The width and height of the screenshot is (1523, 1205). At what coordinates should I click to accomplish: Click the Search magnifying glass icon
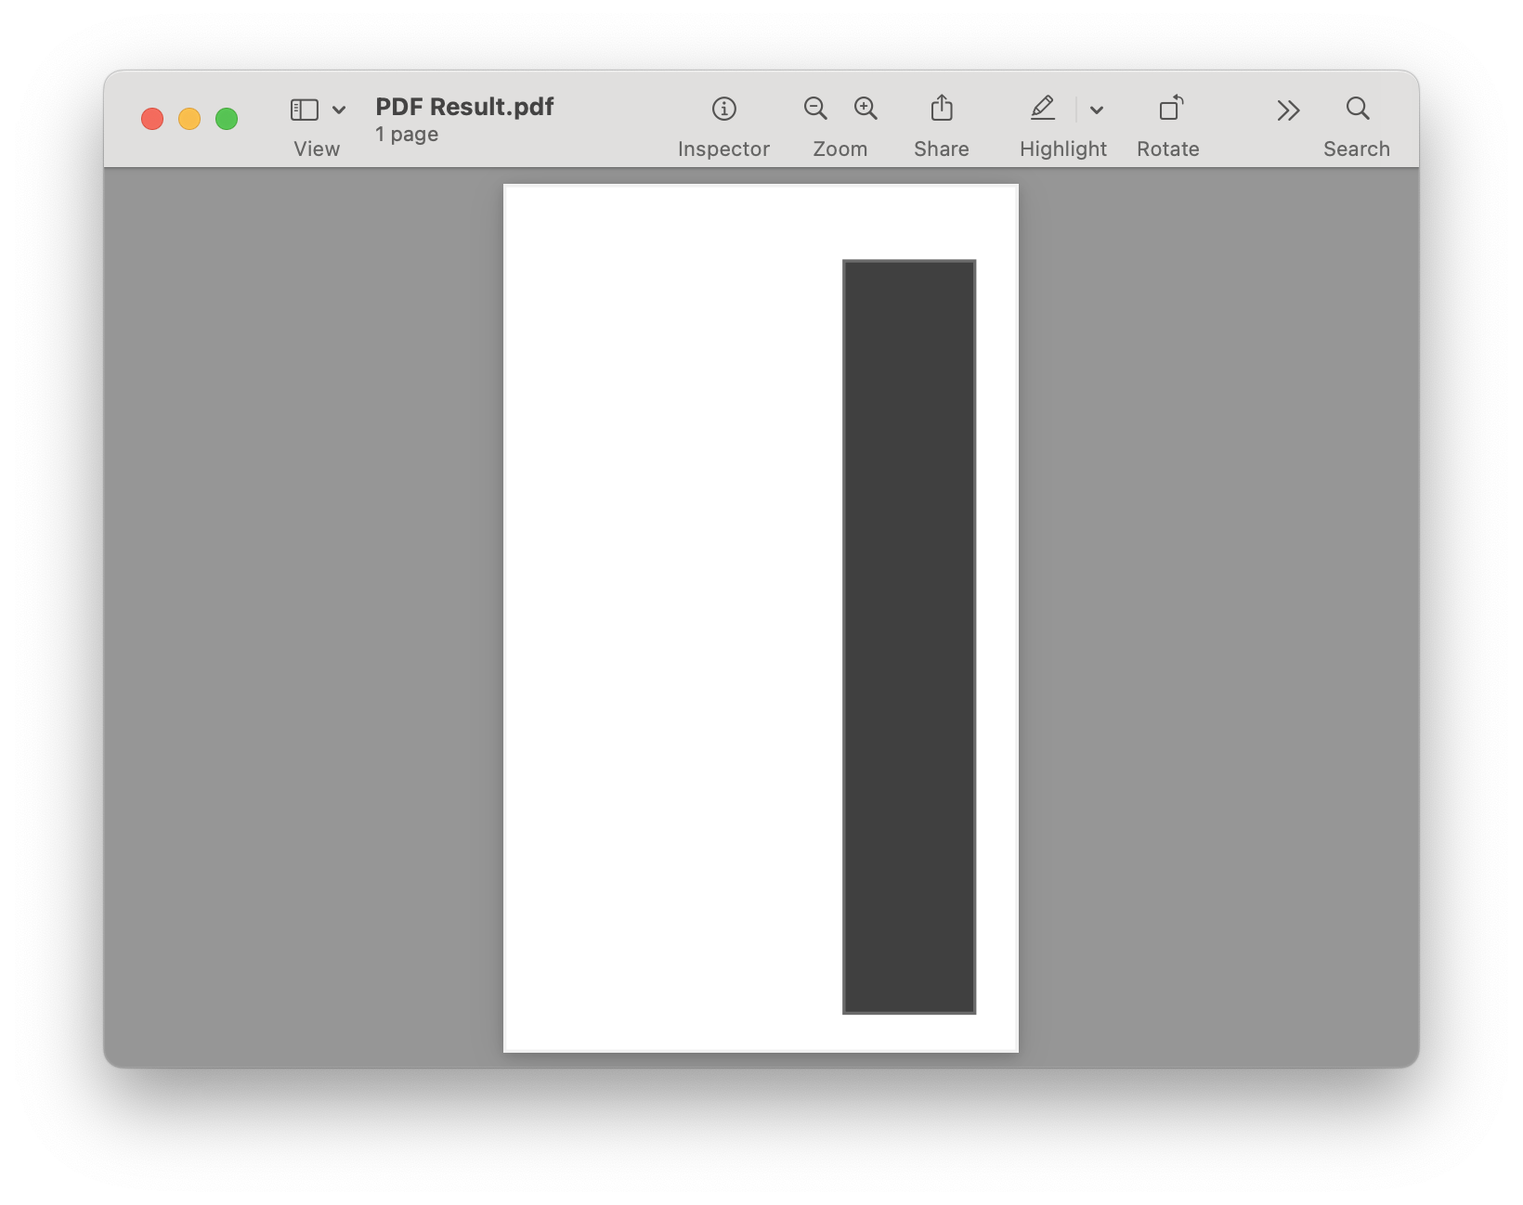(x=1357, y=109)
